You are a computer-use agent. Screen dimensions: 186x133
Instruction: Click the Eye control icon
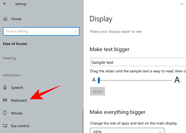pyautogui.click(x=5, y=126)
